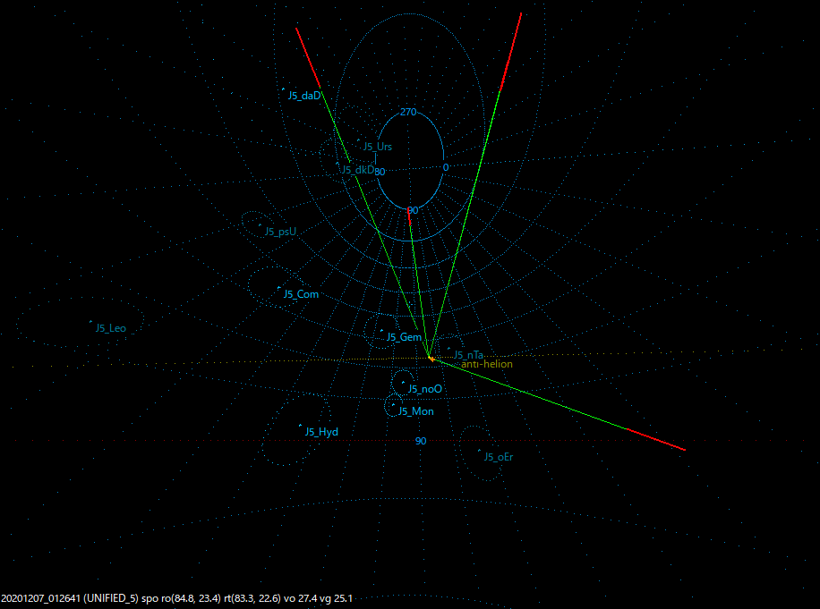Click the J5_Mon radiant label

415,411
